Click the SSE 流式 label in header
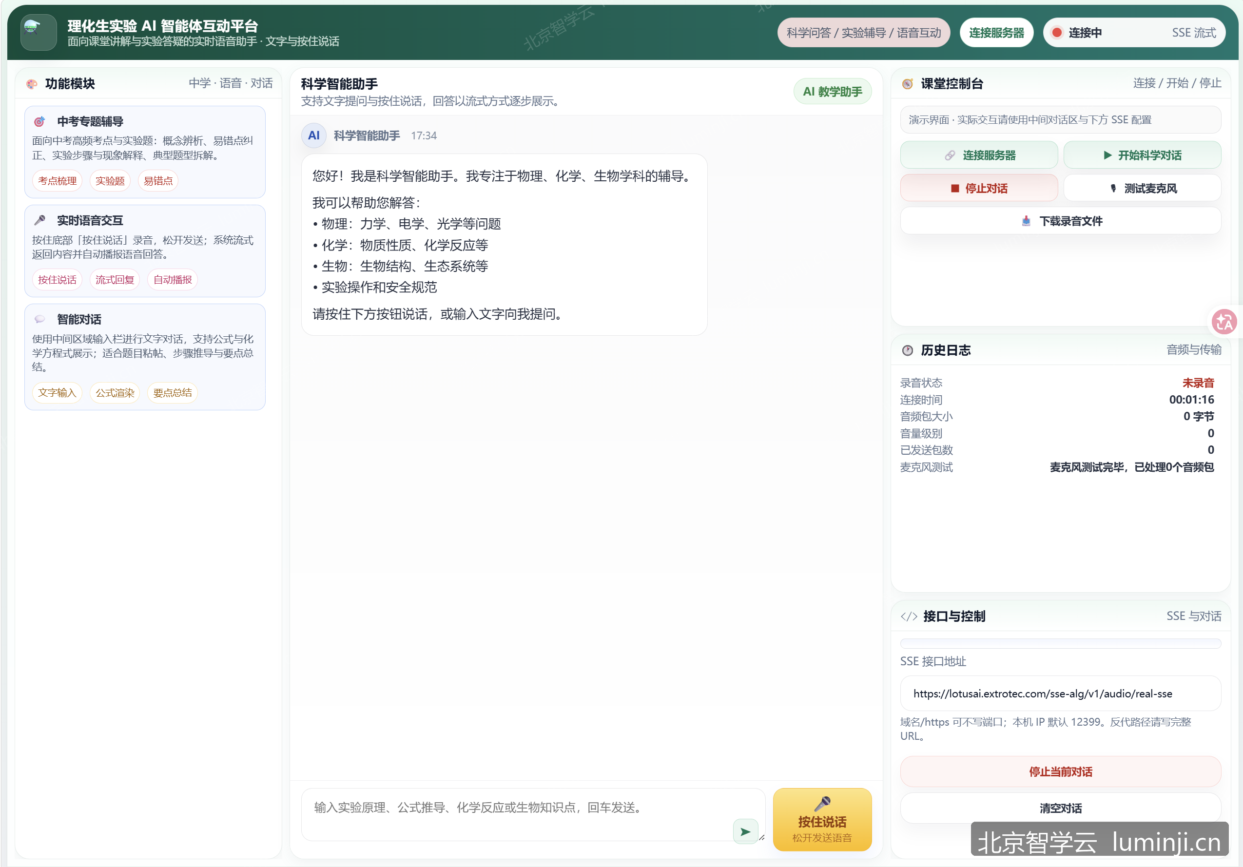This screenshot has height=867, width=1243. coord(1194,33)
